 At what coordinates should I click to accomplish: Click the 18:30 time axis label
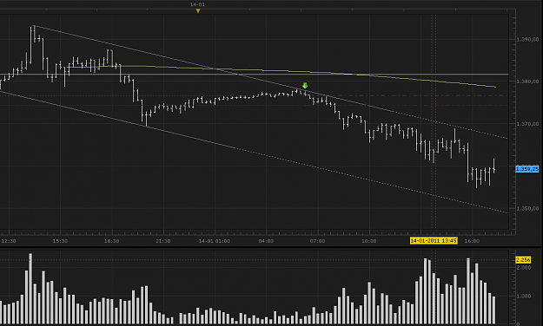coord(111,241)
